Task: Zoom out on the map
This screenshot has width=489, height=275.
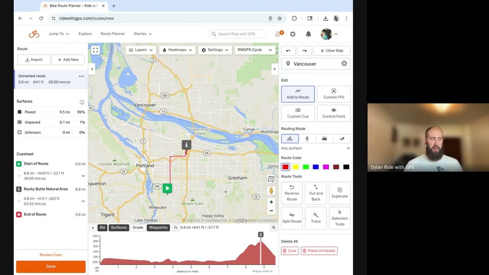Action: point(271,210)
